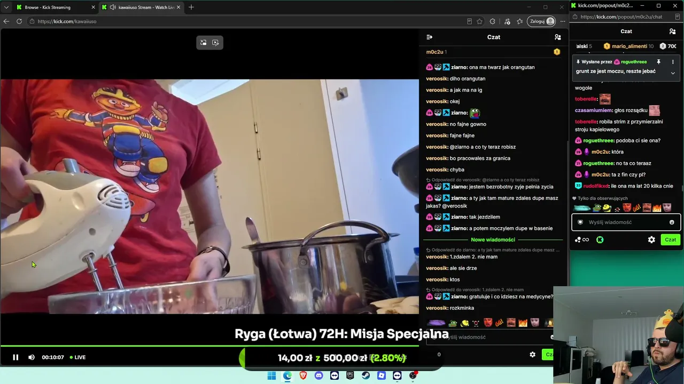
Task: Click m0c2u username in leaderboard row
Action: pyautogui.click(x=434, y=52)
